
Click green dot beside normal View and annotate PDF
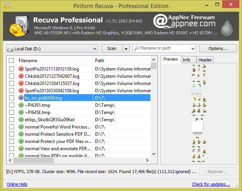pos(21,148)
